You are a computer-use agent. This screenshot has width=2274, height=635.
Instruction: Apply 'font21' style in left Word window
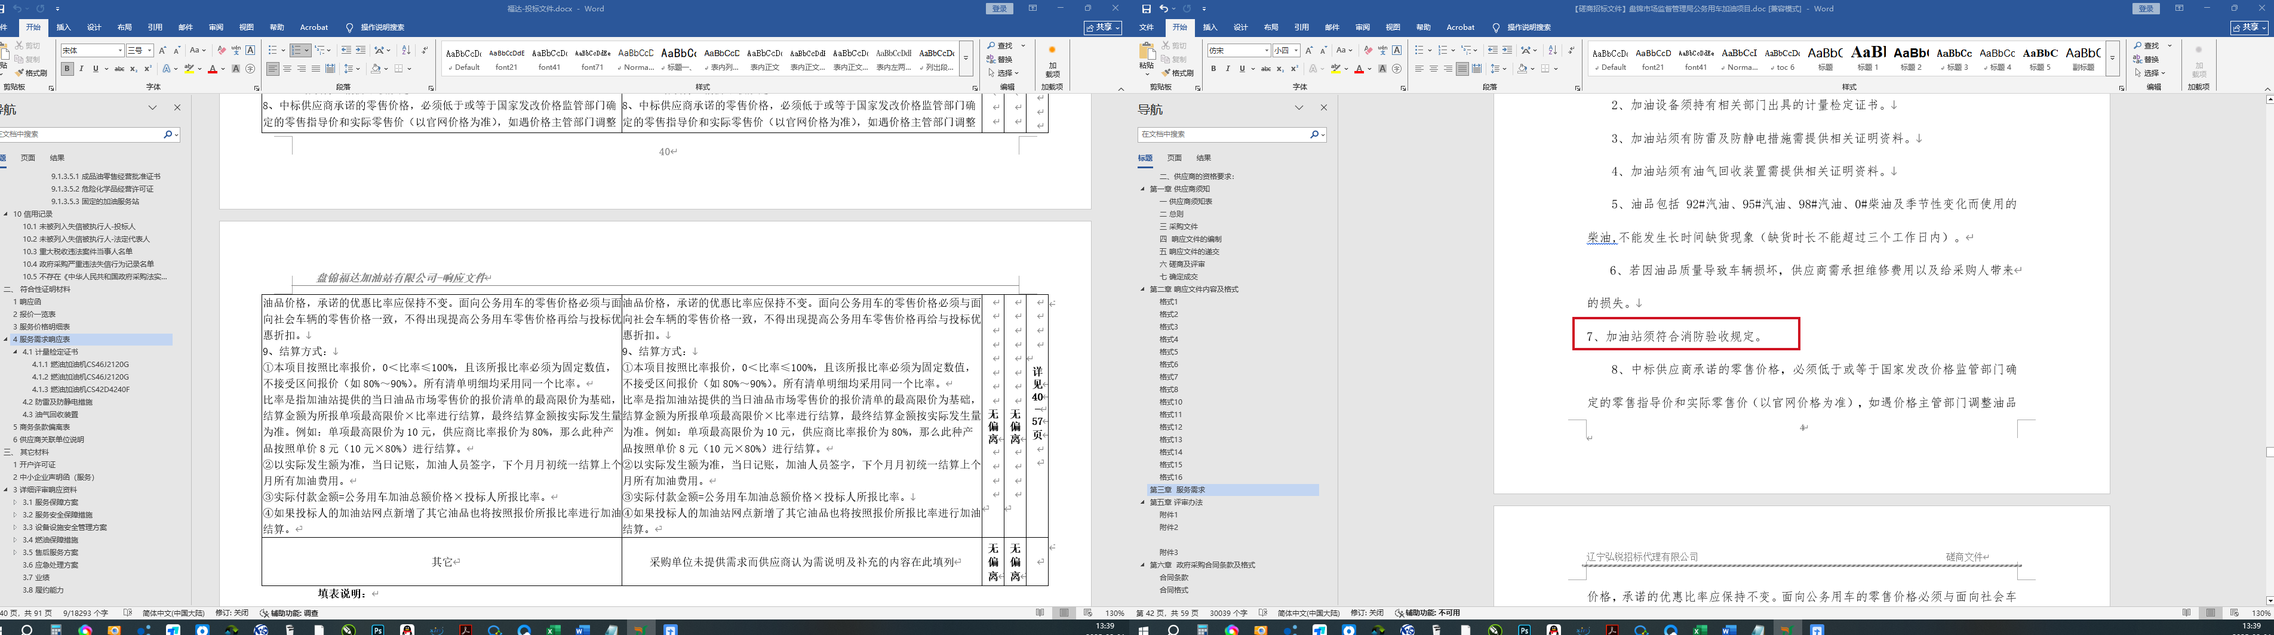(x=507, y=57)
